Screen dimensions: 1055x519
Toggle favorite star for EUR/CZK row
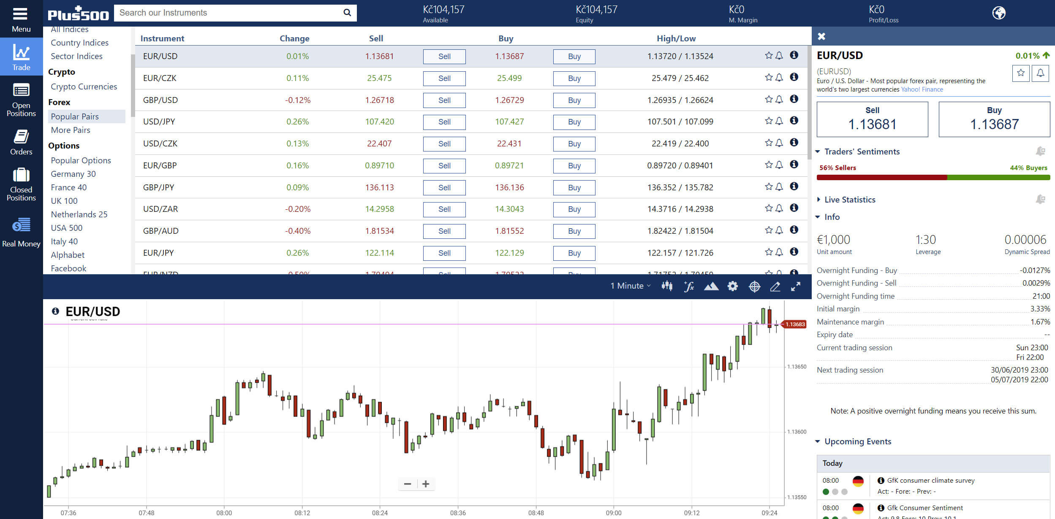769,77
